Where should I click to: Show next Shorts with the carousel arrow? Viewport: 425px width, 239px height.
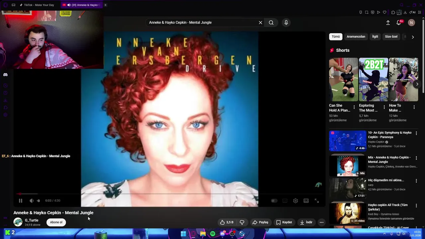click(417, 84)
